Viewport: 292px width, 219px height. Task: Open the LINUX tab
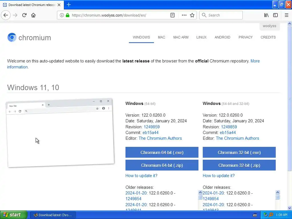point(202,37)
